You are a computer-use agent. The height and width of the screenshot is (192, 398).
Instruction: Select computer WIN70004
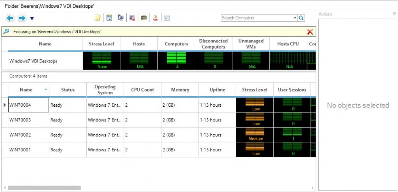(28, 105)
